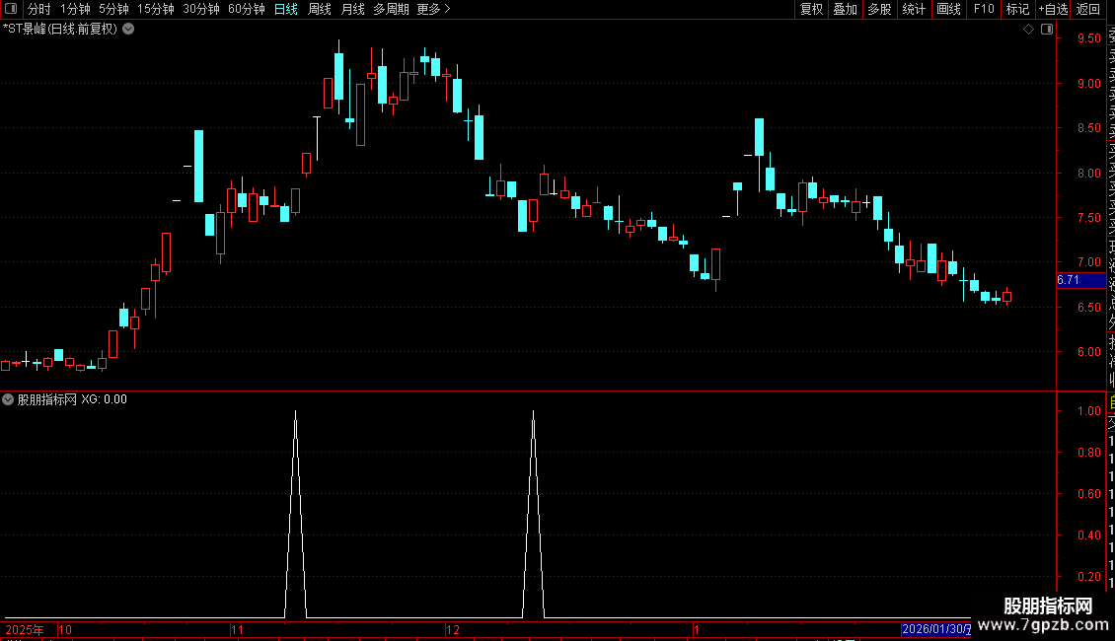Add stock via +自选 button
Image resolution: width=1115 pixels, height=641 pixels.
[1053, 9]
